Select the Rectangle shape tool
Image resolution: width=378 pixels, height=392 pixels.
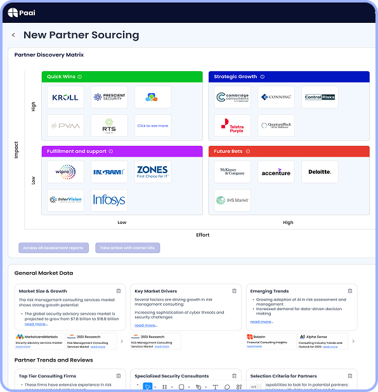(181, 387)
